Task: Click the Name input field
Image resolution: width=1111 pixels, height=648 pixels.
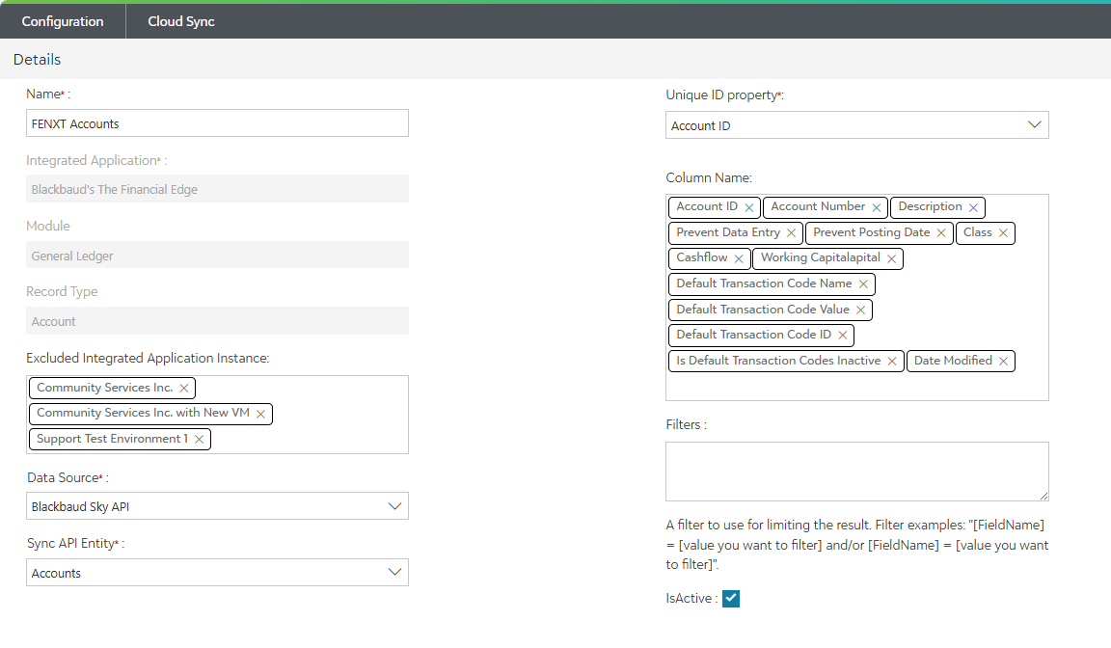Action: (218, 123)
